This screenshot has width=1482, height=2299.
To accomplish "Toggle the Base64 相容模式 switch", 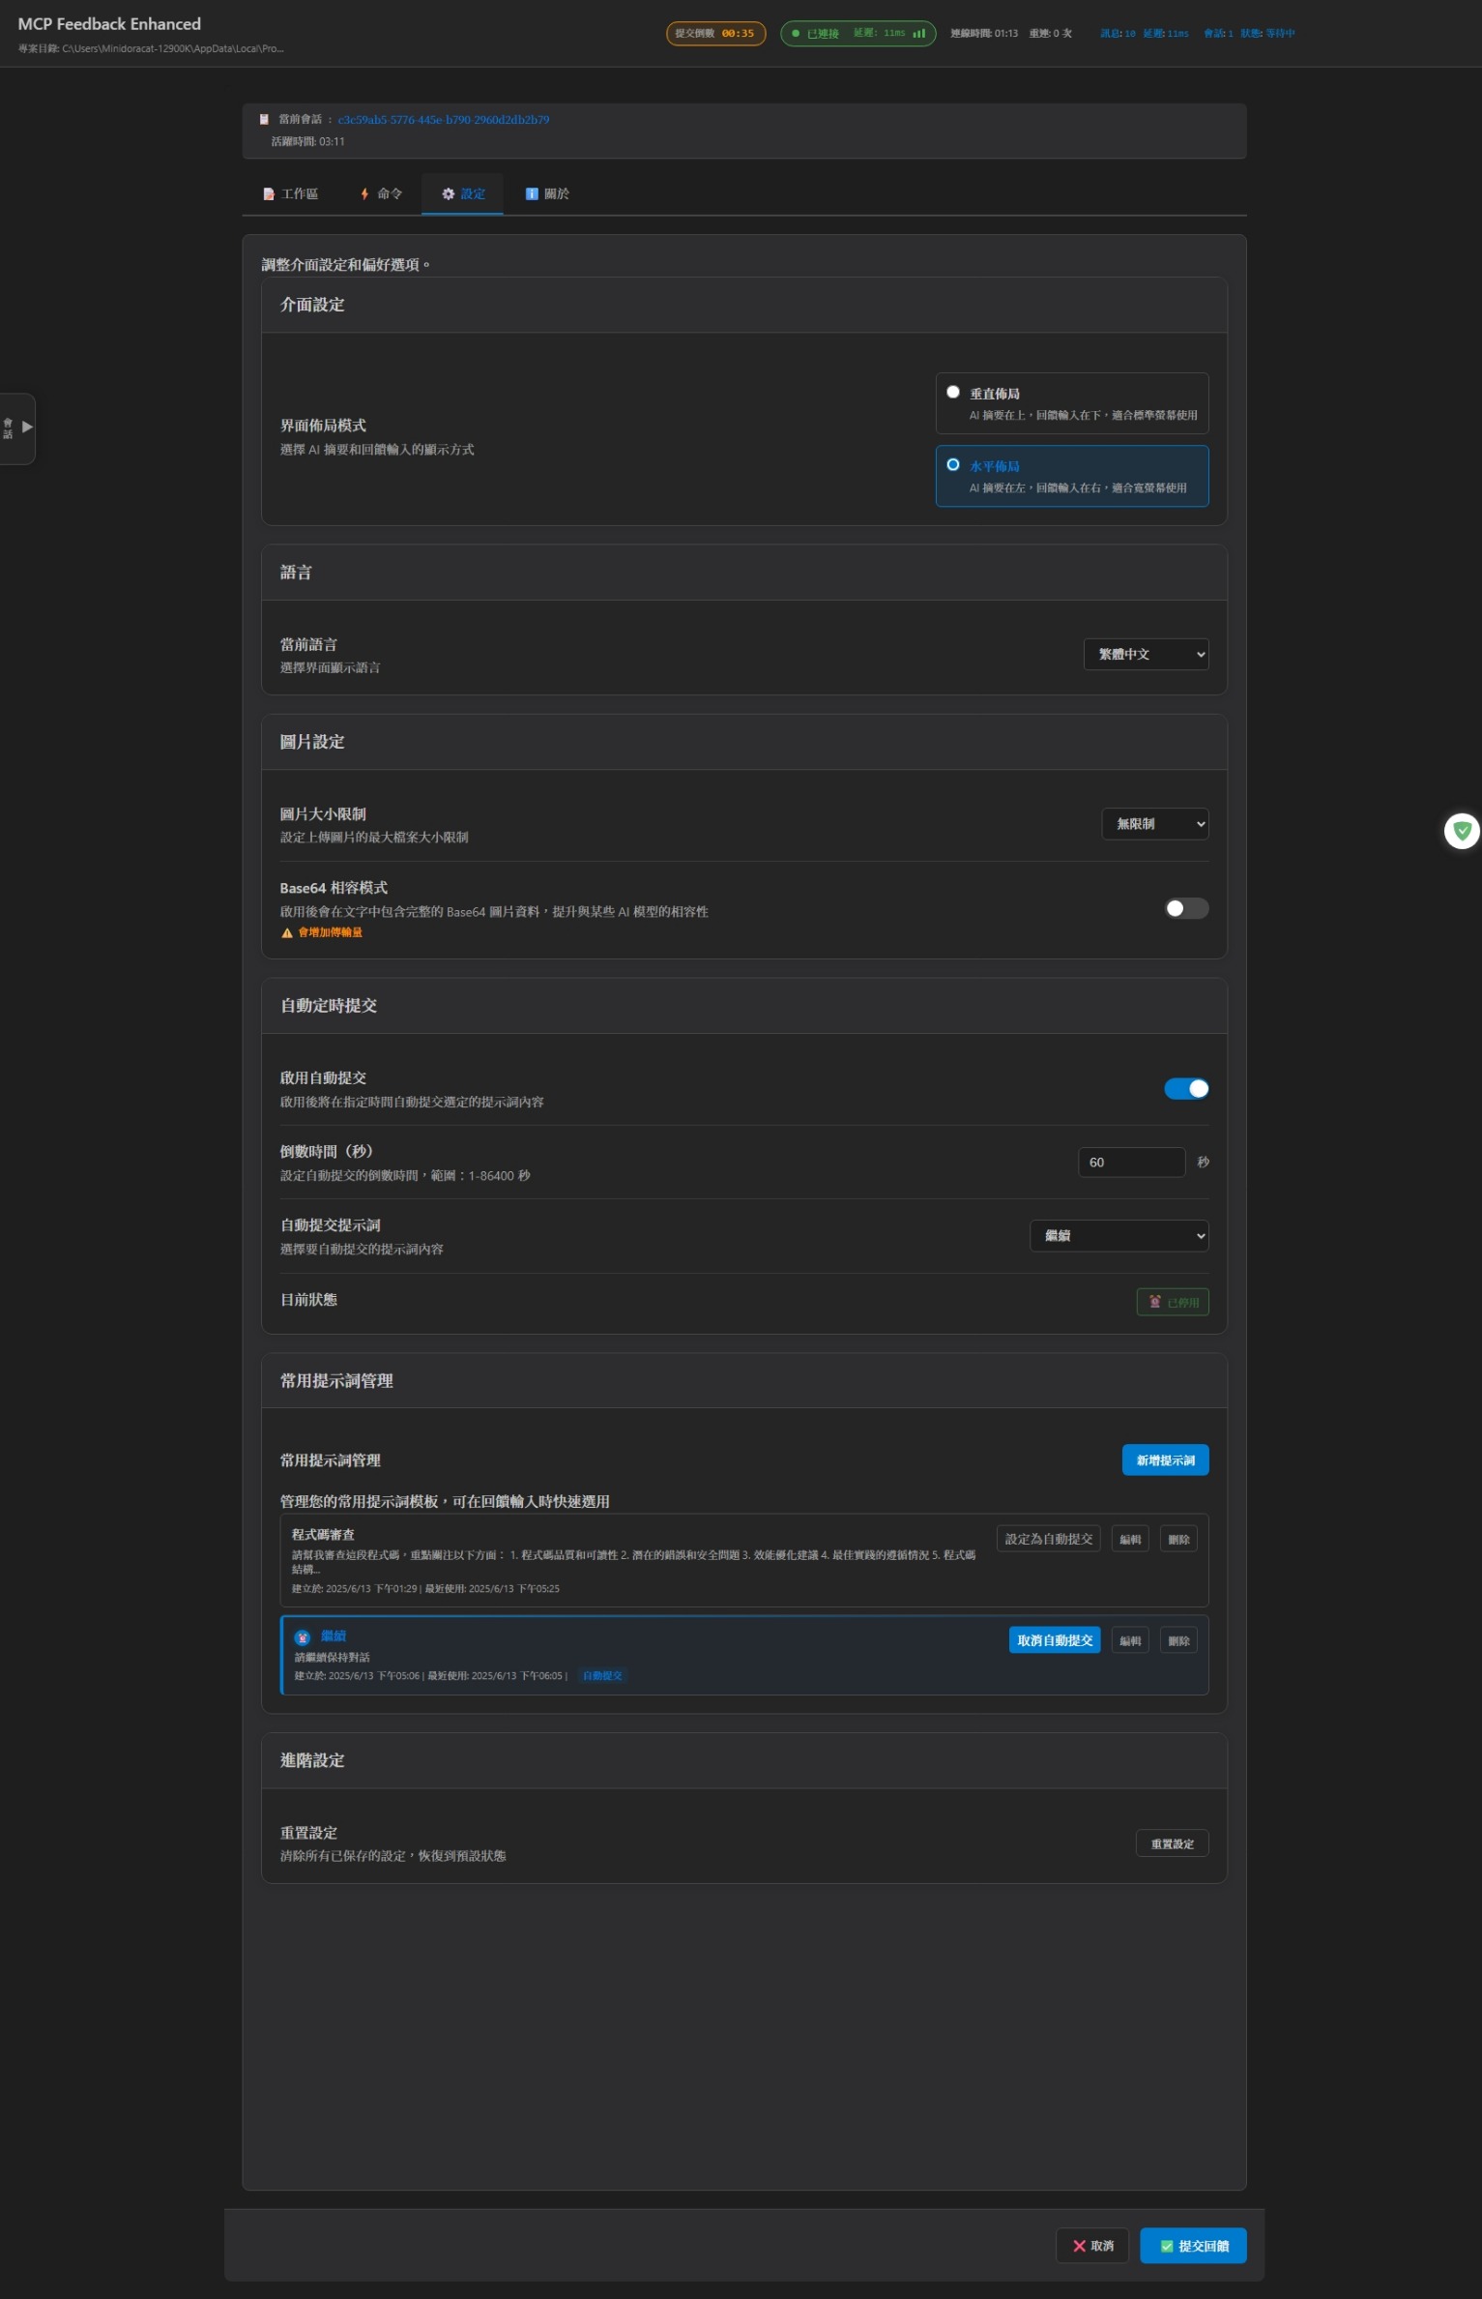I will click(1186, 908).
